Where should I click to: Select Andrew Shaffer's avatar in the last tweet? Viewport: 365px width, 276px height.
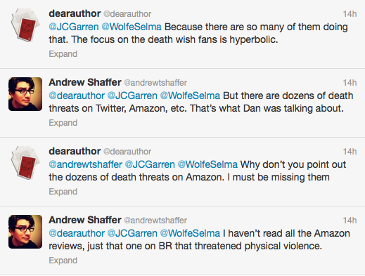coord(25,232)
